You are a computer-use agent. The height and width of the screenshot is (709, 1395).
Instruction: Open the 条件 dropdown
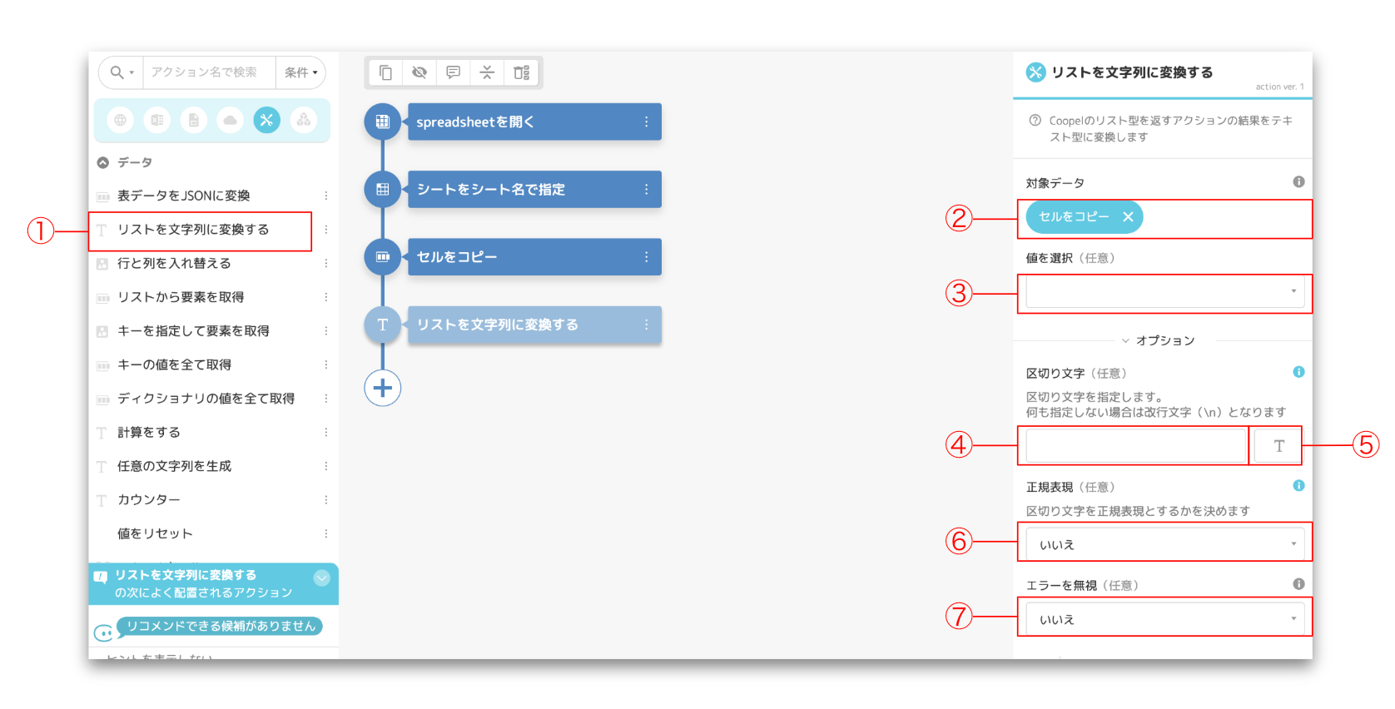[300, 72]
